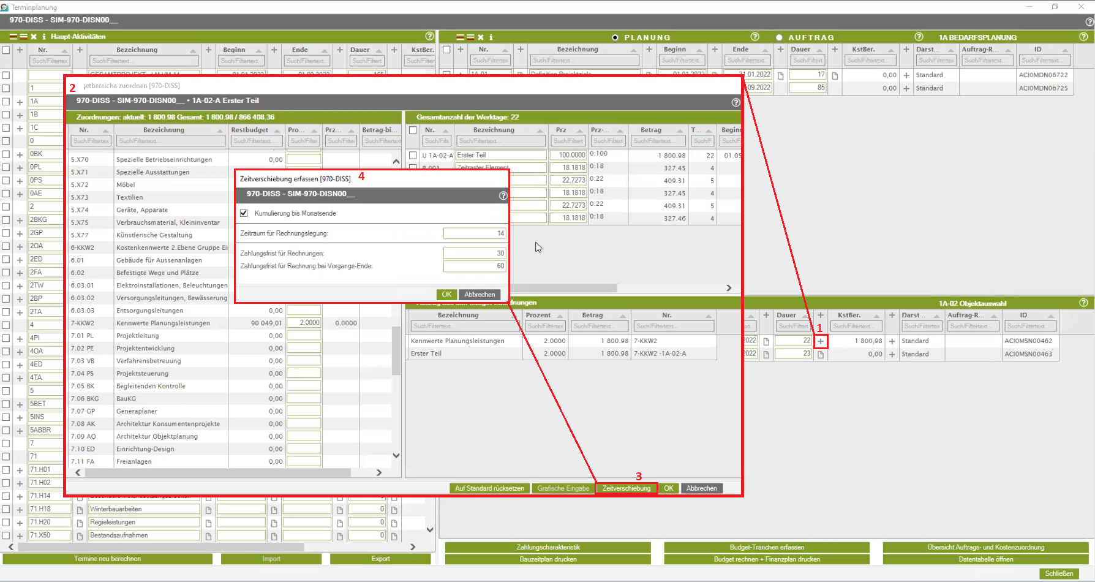Open help icon of 1A-02 Objektauswahl panel

click(x=1083, y=303)
